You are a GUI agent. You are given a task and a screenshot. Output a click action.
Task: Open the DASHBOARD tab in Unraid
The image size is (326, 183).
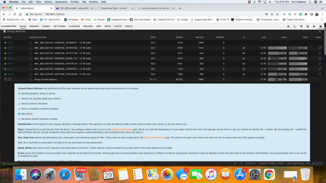point(9,26)
